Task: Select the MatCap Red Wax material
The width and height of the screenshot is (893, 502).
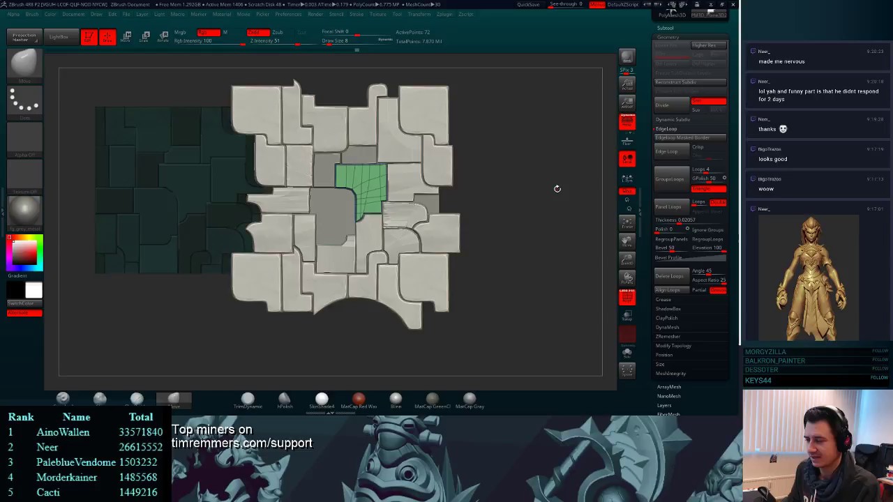Action: point(359,400)
